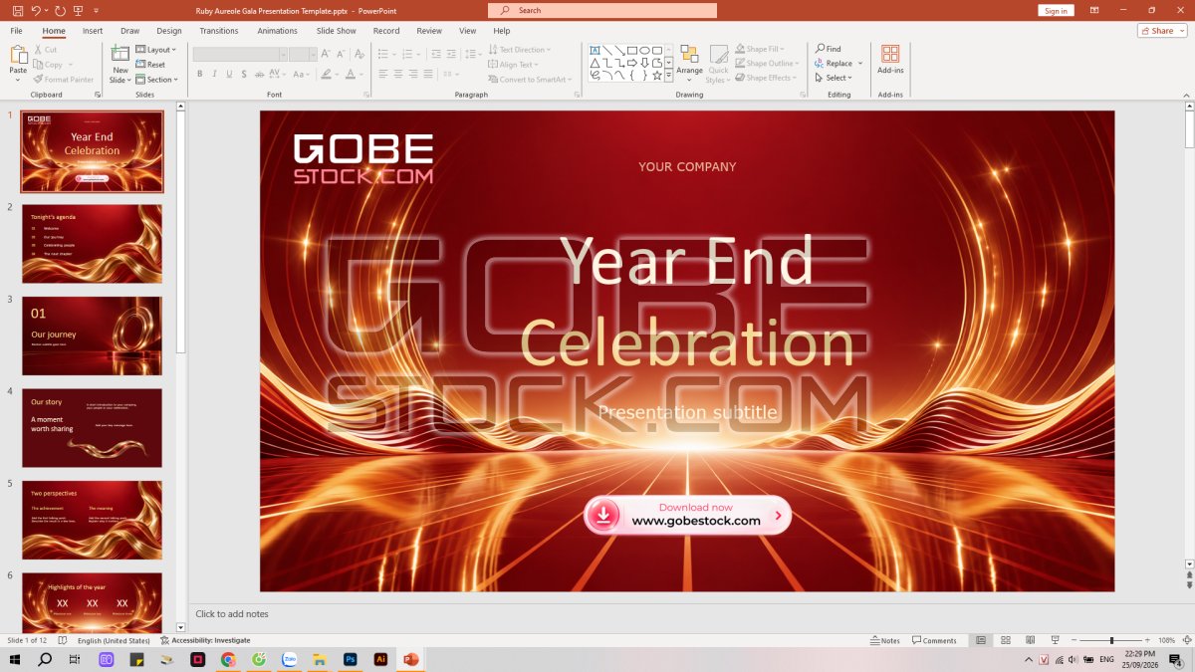Click the Share button
The width and height of the screenshot is (1195, 672).
(x=1162, y=31)
